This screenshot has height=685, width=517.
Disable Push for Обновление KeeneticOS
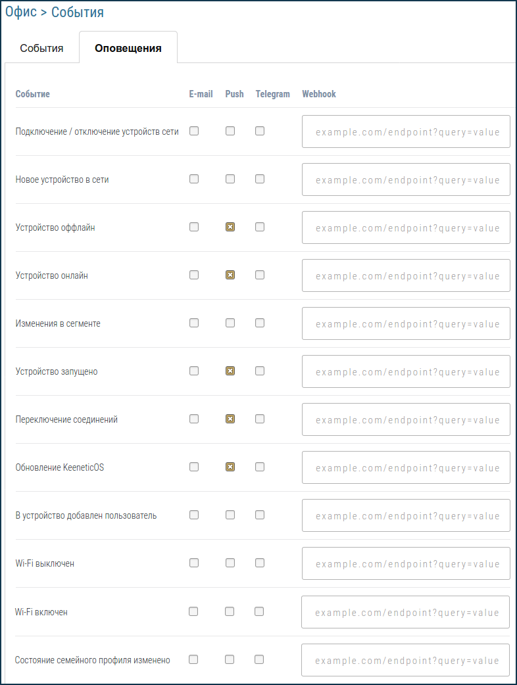point(230,466)
